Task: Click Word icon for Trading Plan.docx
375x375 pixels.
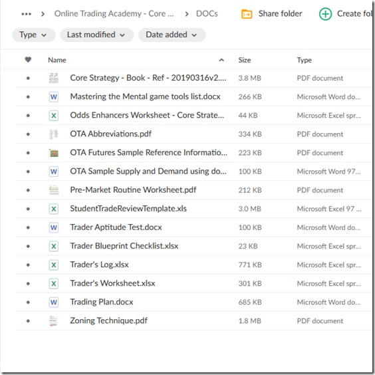Action: pos(54,303)
